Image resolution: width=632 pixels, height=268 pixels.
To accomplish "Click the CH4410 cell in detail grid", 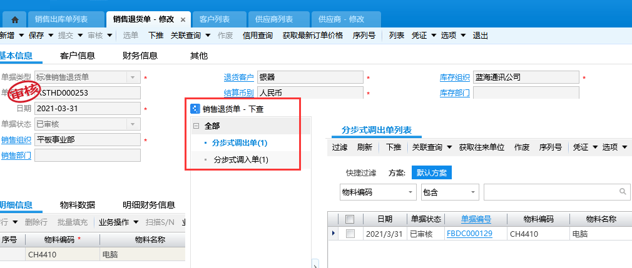I will (62, 255).
